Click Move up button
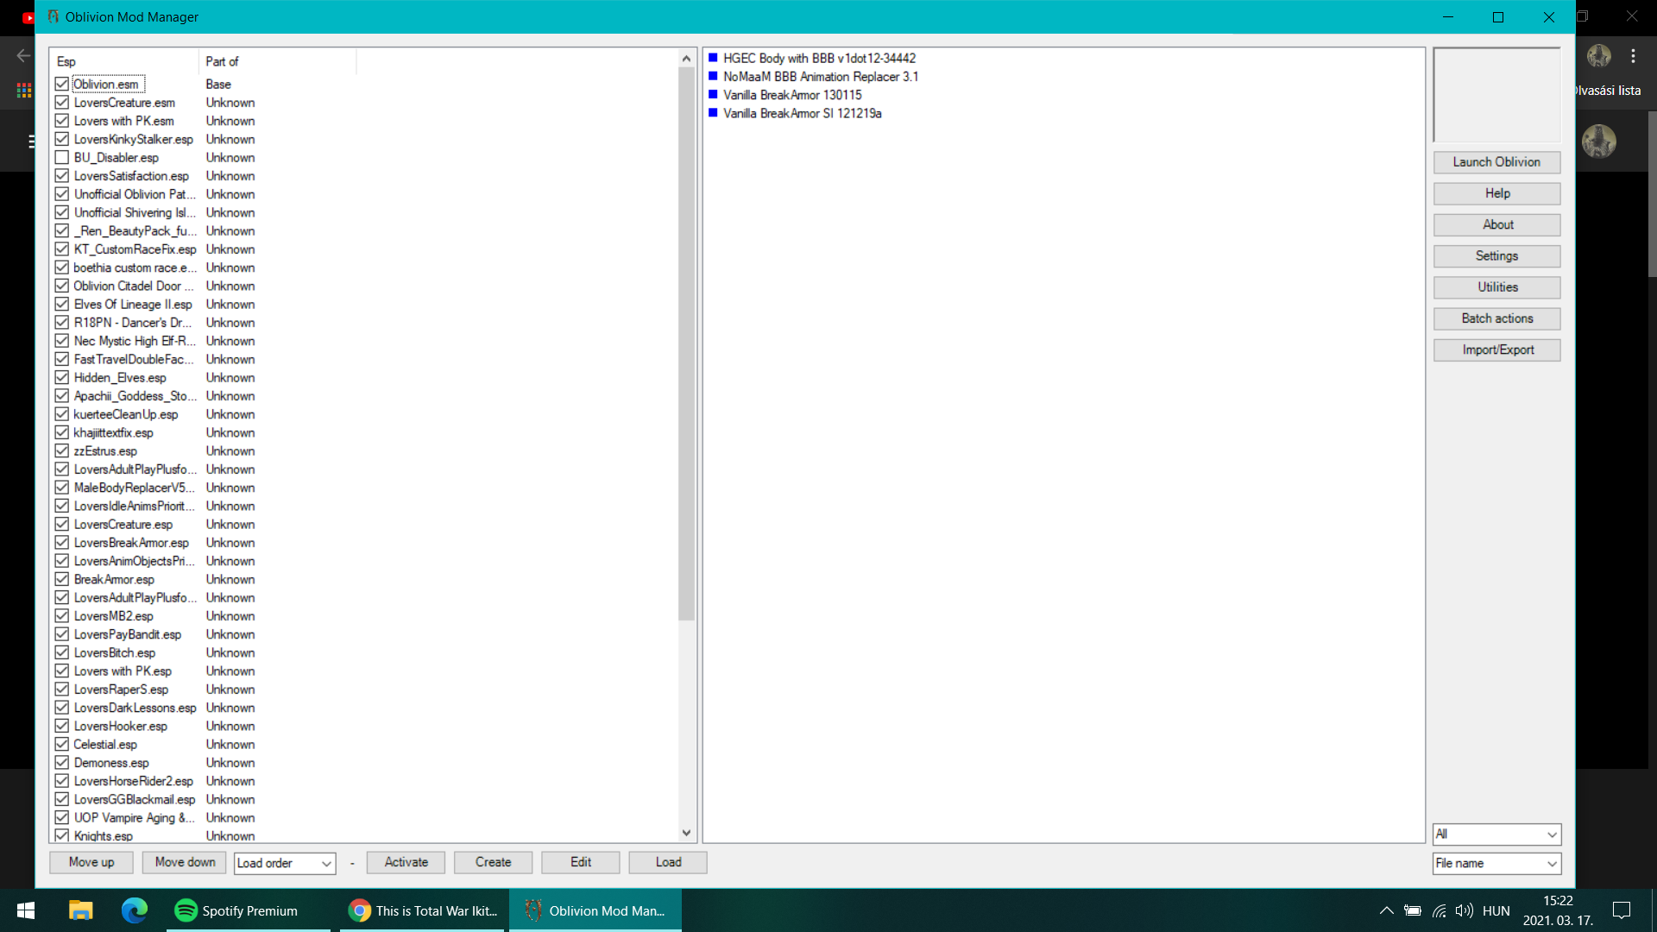1657x932 pixels. [x=91, y=862]
